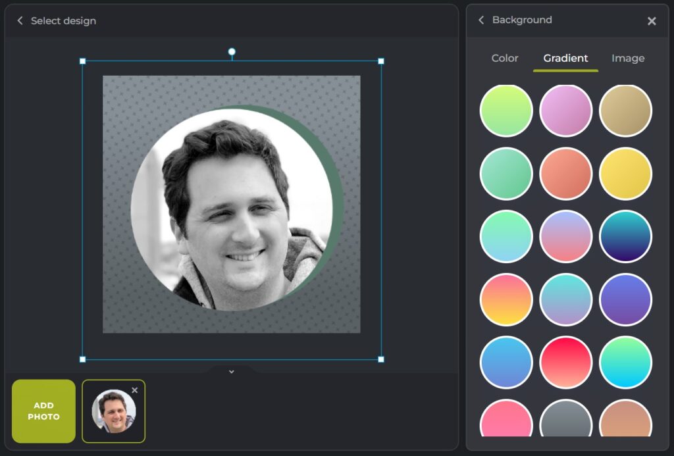Select the pink-to-yellow sunset gradient swatch
Image resolution: width=674 pixels, height=456 pixels.
click(506, 299)
